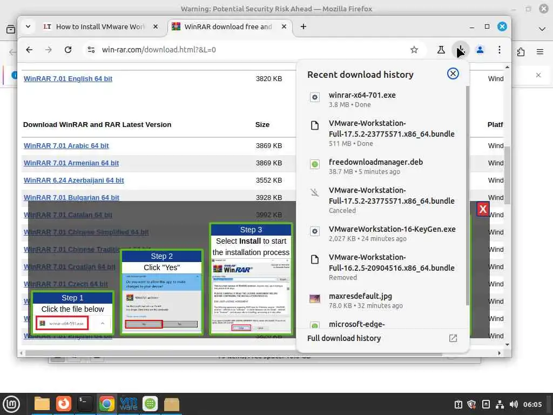Screen dimensions: 553x415
Task: Click the removed VMware-Workstation 16.2.5 bundle entry
Action: click(x=383, y=267)
